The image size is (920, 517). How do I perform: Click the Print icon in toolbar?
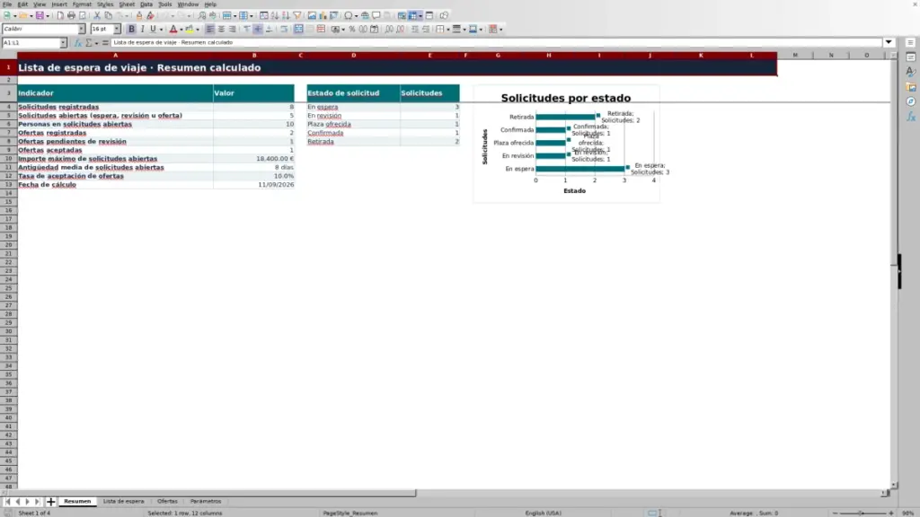click(71, 16)
